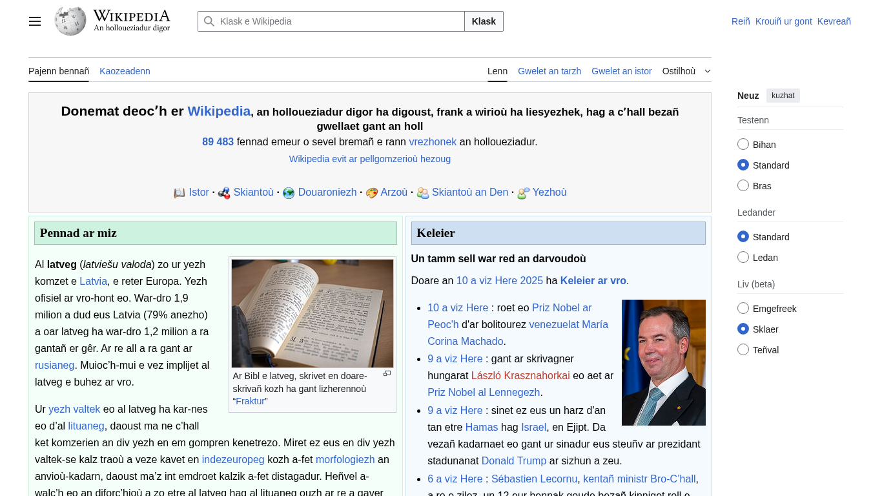Hide the Neuz panel with kuzhat

(783, 96)
